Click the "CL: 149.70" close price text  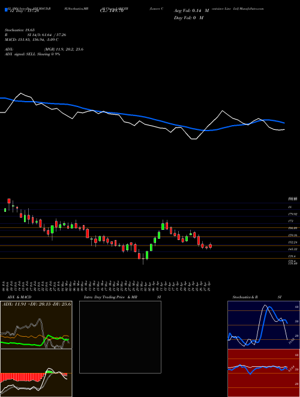(112, 11)
